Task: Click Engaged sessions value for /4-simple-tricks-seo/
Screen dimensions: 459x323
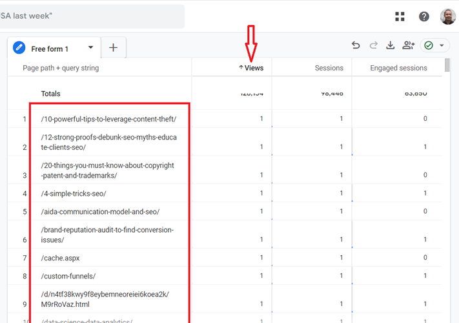Action: 425,193
